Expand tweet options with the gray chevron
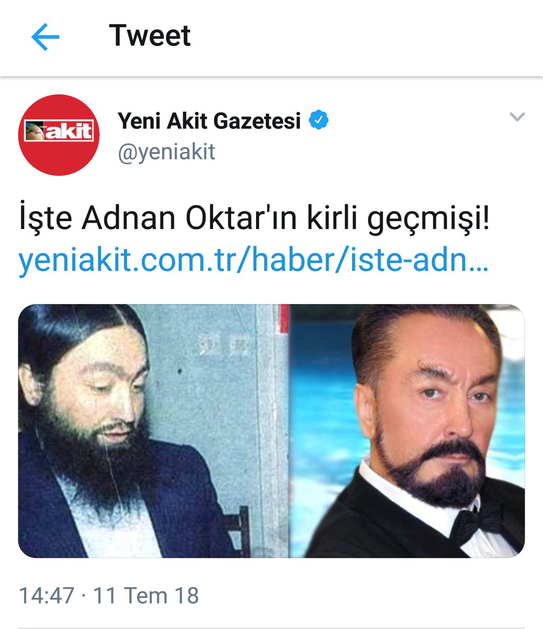This screenshot has height=629, width=543. (517, 117)
